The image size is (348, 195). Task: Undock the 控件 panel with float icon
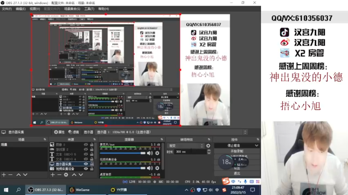[x=258, y=140]
